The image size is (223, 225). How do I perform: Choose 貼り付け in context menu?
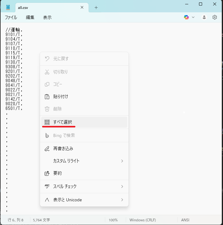point(84,97)
